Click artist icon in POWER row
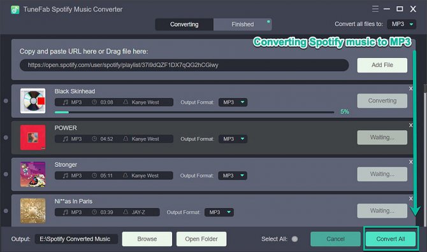Screen dimensions: 427x252 coord(126,139)
